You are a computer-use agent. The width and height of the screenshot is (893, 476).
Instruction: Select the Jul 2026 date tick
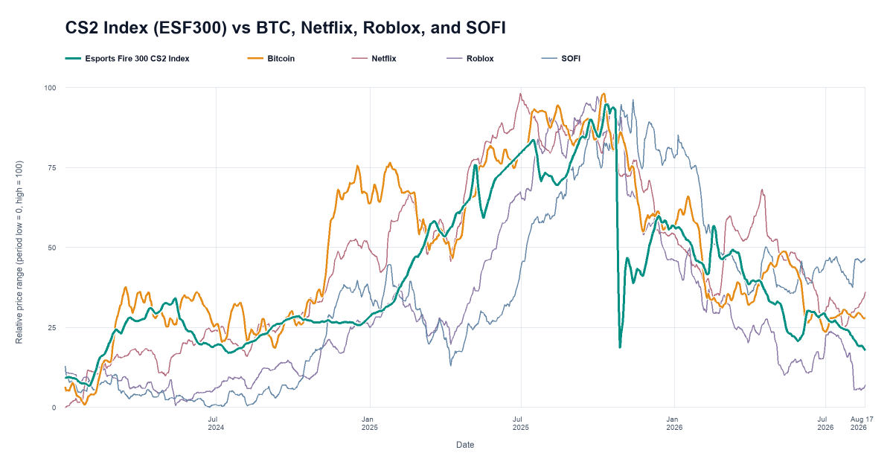[x=825, y=422]
